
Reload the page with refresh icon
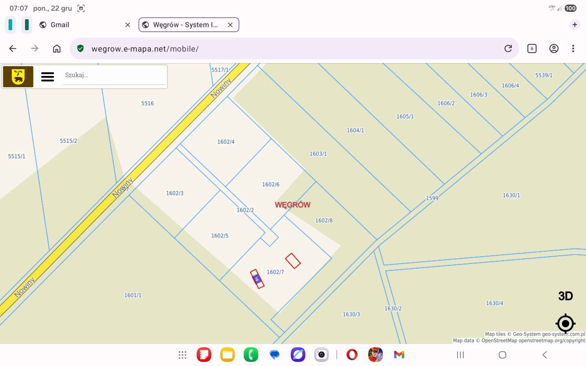508,48
